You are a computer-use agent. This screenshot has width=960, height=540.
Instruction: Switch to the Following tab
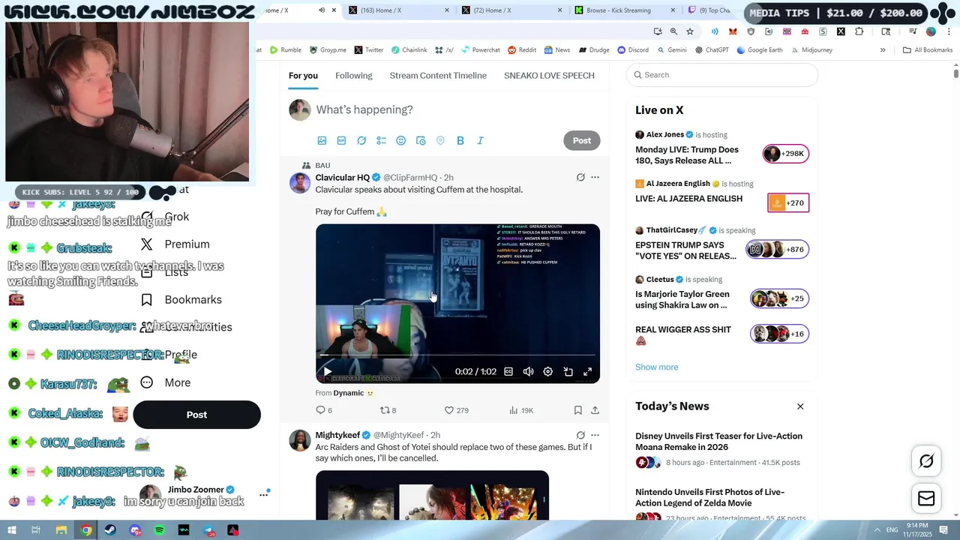pyautogui.click(x=354, y=76)
